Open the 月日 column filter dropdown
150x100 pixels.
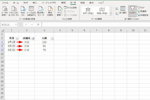(x=17, y=38)
